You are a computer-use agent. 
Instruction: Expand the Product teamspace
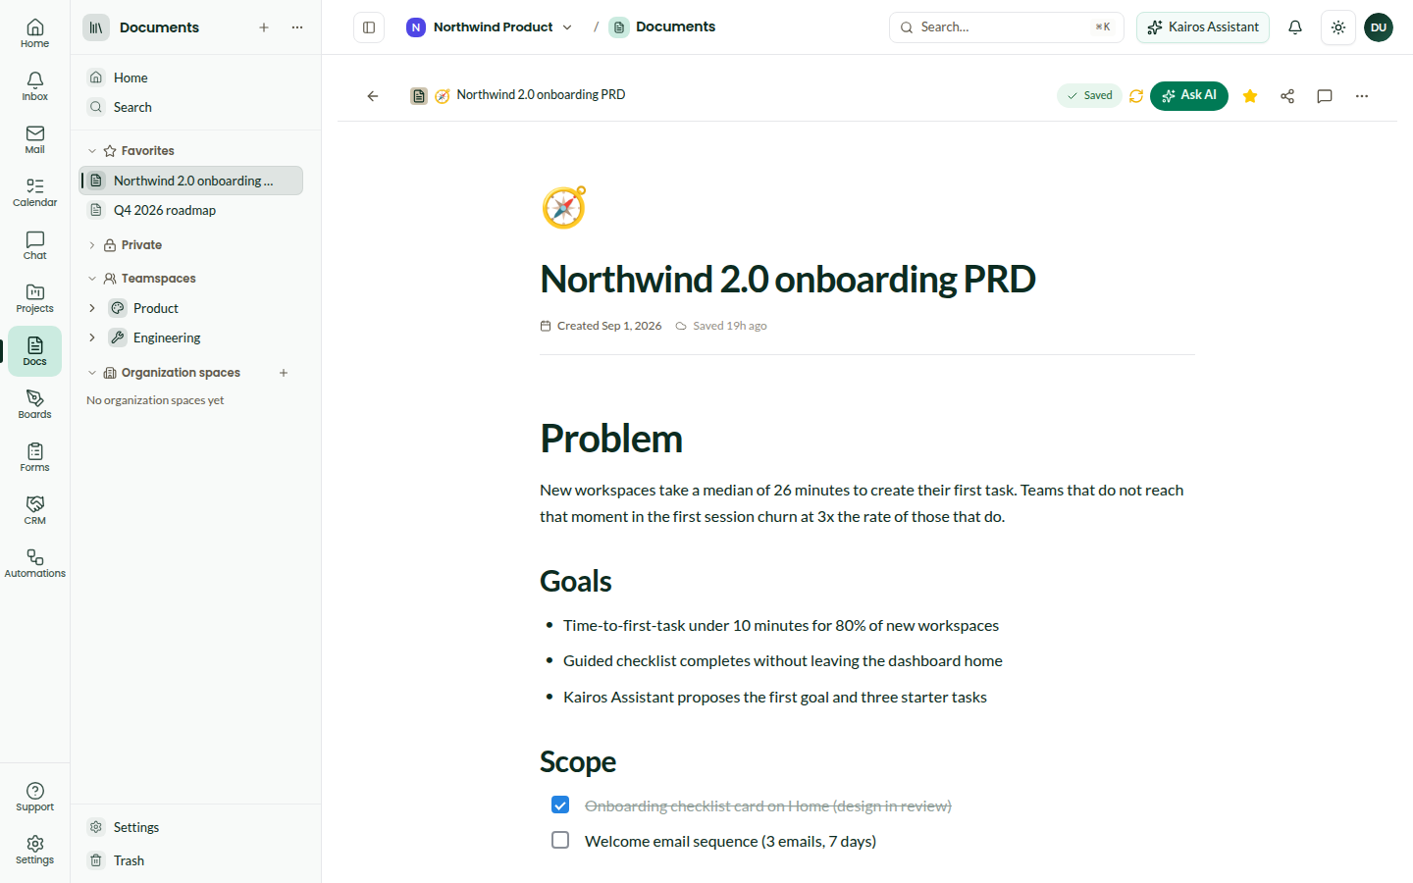(x=92, y=308)
